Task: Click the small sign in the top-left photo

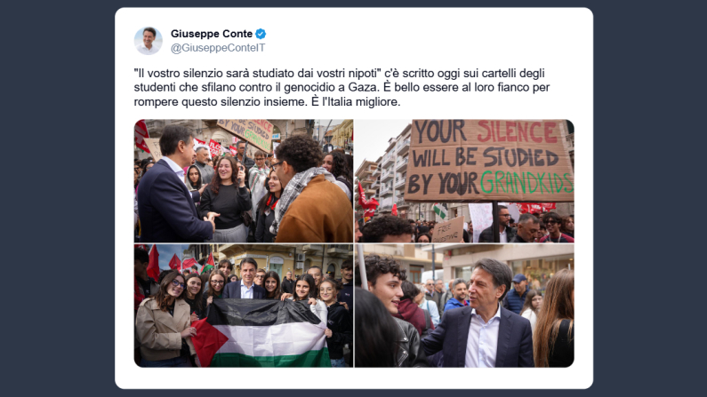Action: coord(245,134)
